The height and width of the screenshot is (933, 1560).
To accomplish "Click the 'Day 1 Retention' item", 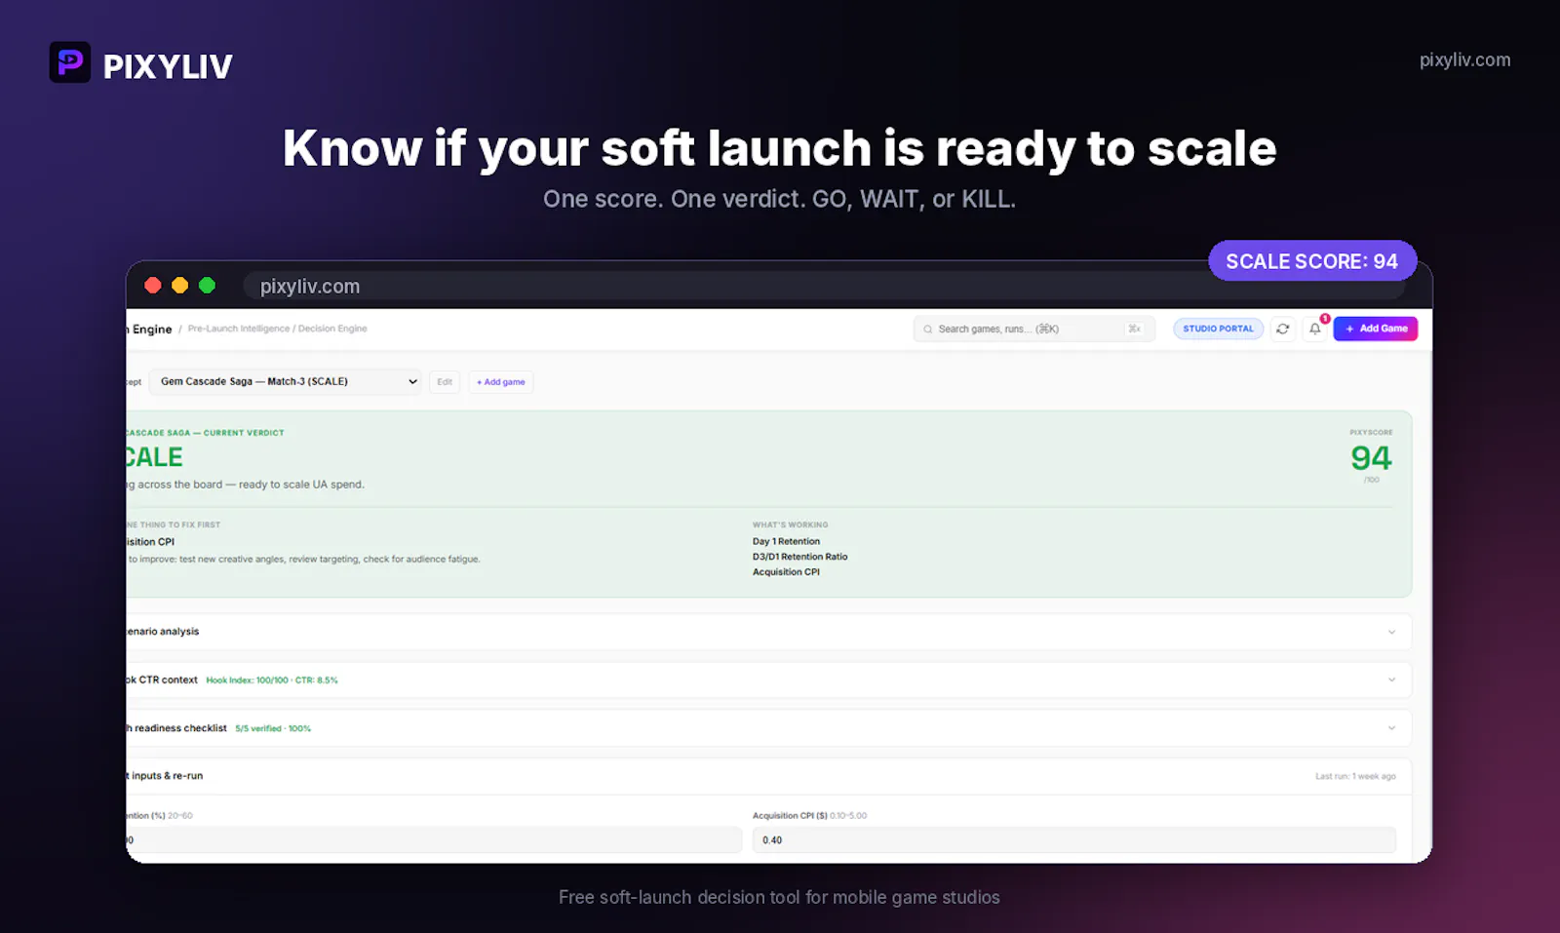I will click(786, 541).
